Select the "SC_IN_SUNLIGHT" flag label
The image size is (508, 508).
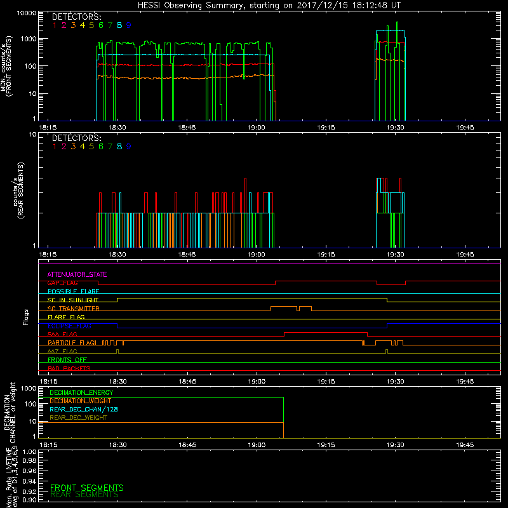(x=73, y=300)
